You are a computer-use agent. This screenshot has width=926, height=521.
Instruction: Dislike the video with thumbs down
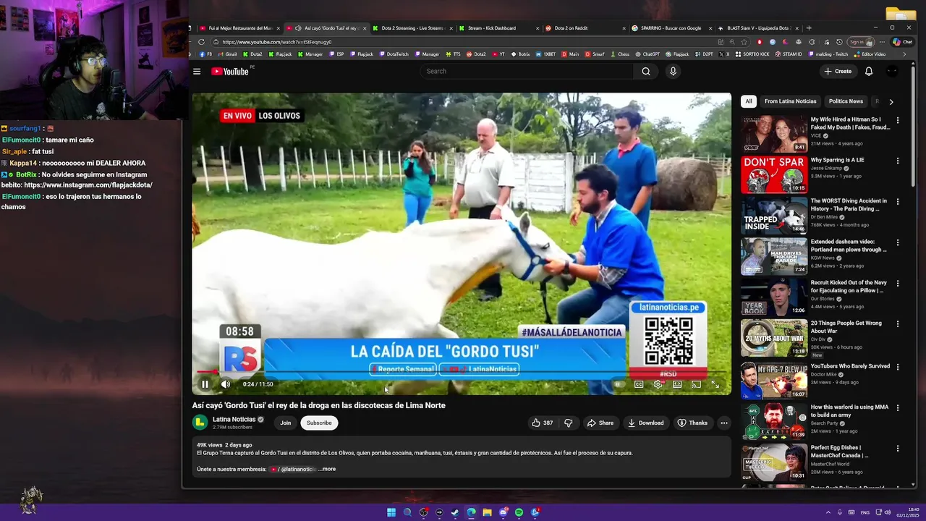click(x=569, y=423)
